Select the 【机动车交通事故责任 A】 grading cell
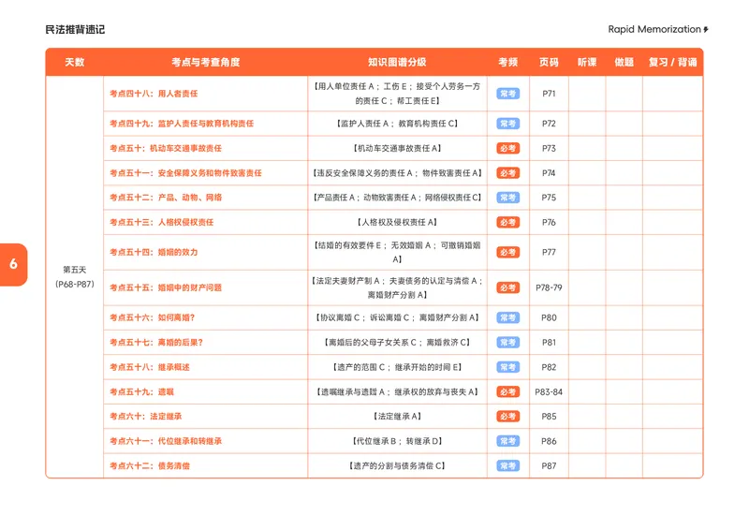The width and height of the screenshot is (749, 530). (x=397, y=148)
